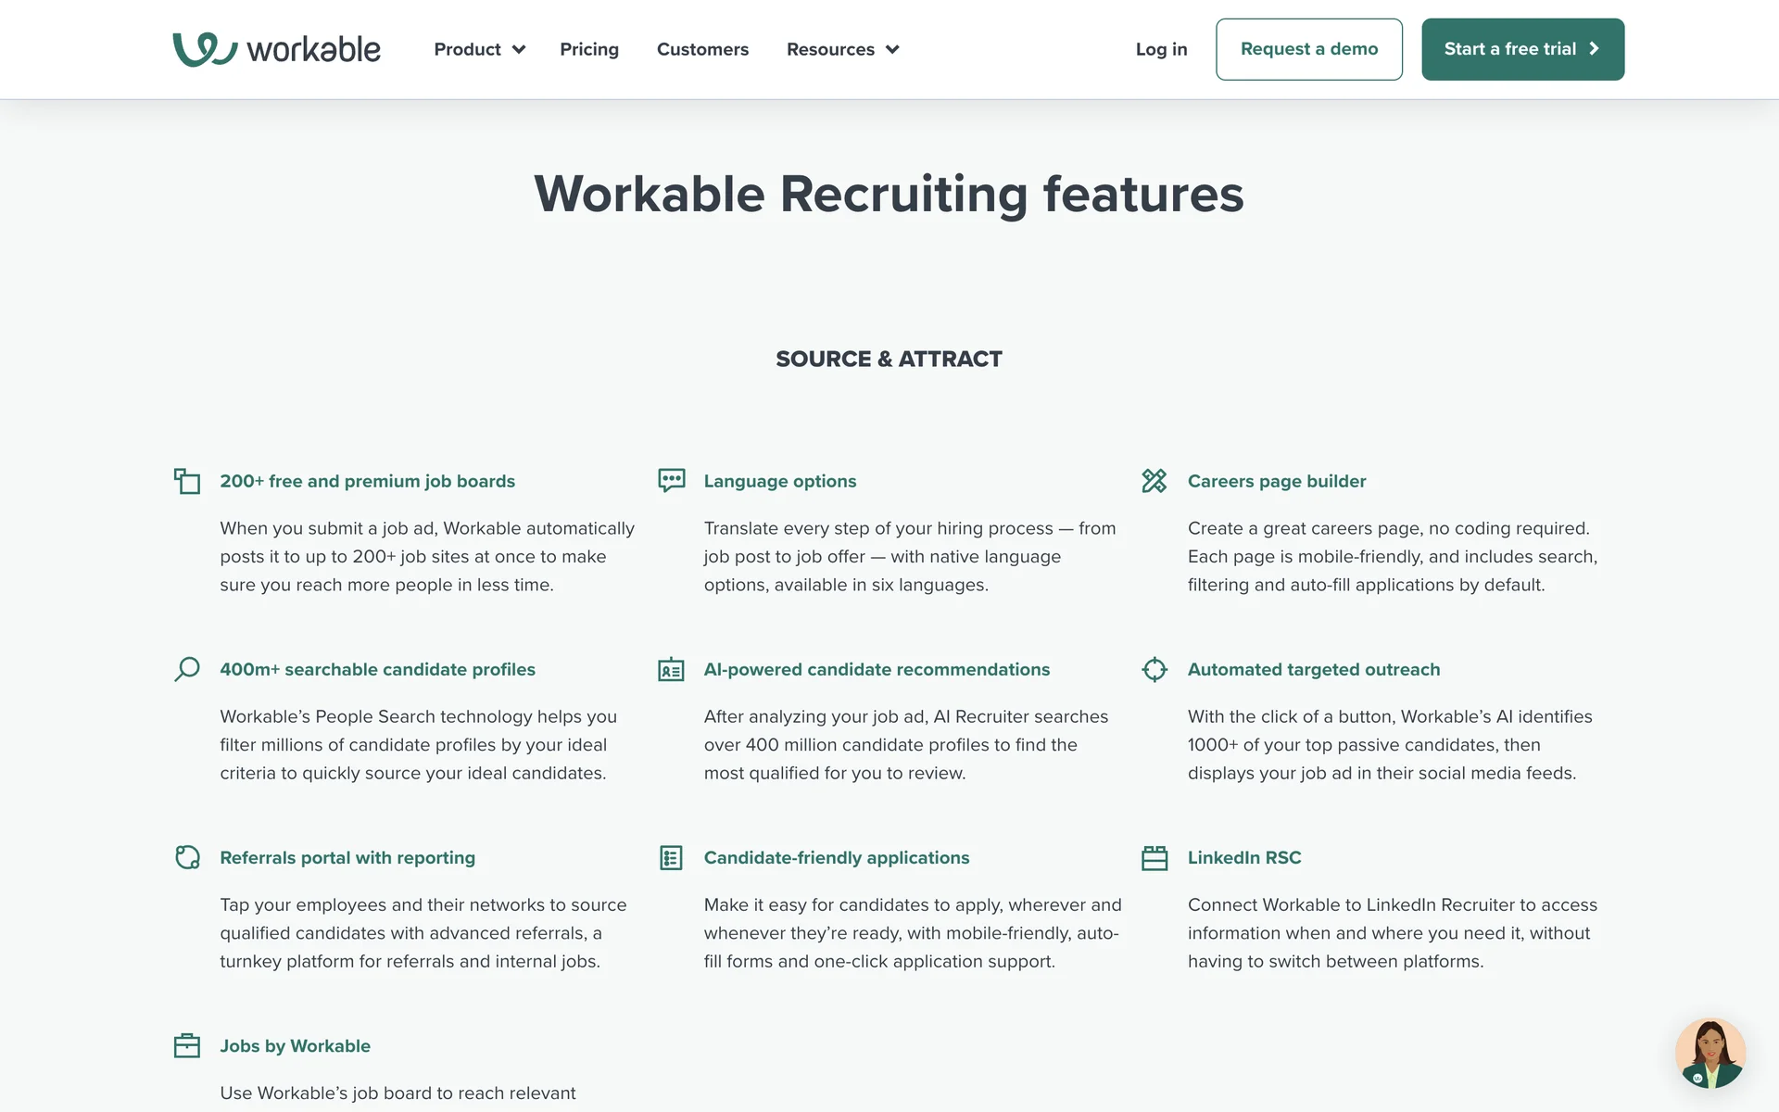Screen dimensions: 1779x1112
Task: Open the chat assistant avatar widget
Action: click(1710, 1053)
